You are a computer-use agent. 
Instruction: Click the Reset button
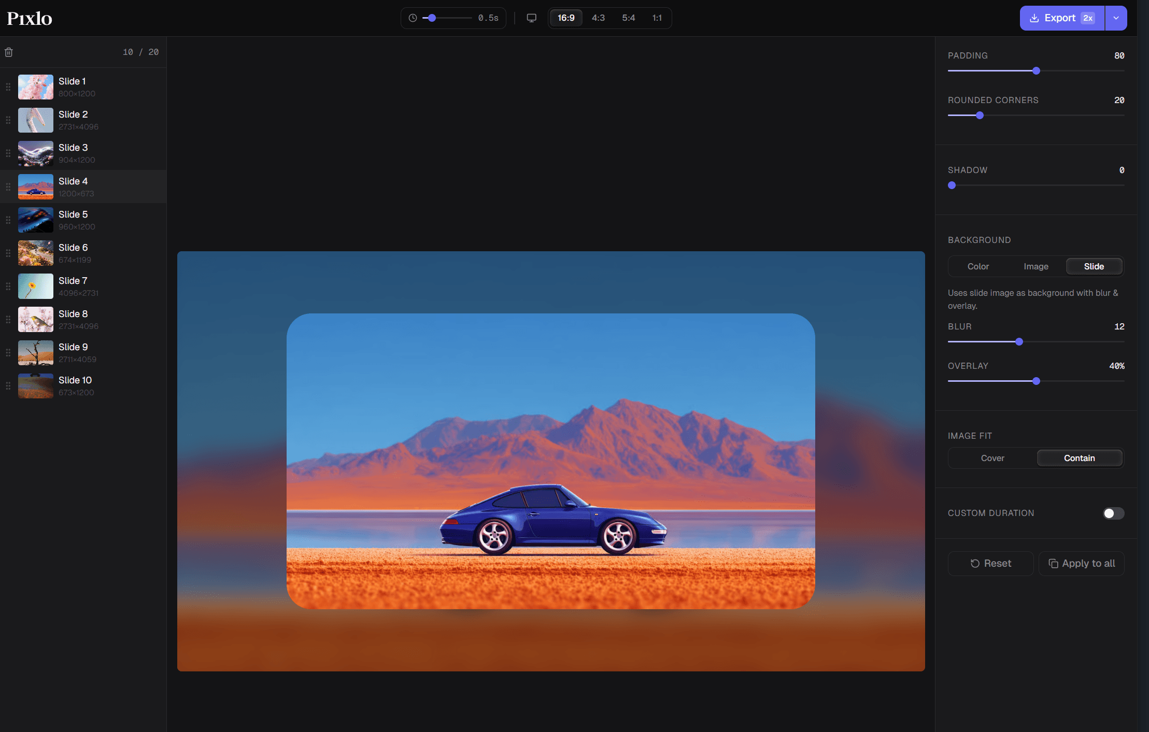[x=990, y=564]
